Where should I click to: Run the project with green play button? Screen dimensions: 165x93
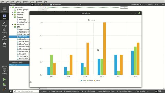[x=4, y=79]
